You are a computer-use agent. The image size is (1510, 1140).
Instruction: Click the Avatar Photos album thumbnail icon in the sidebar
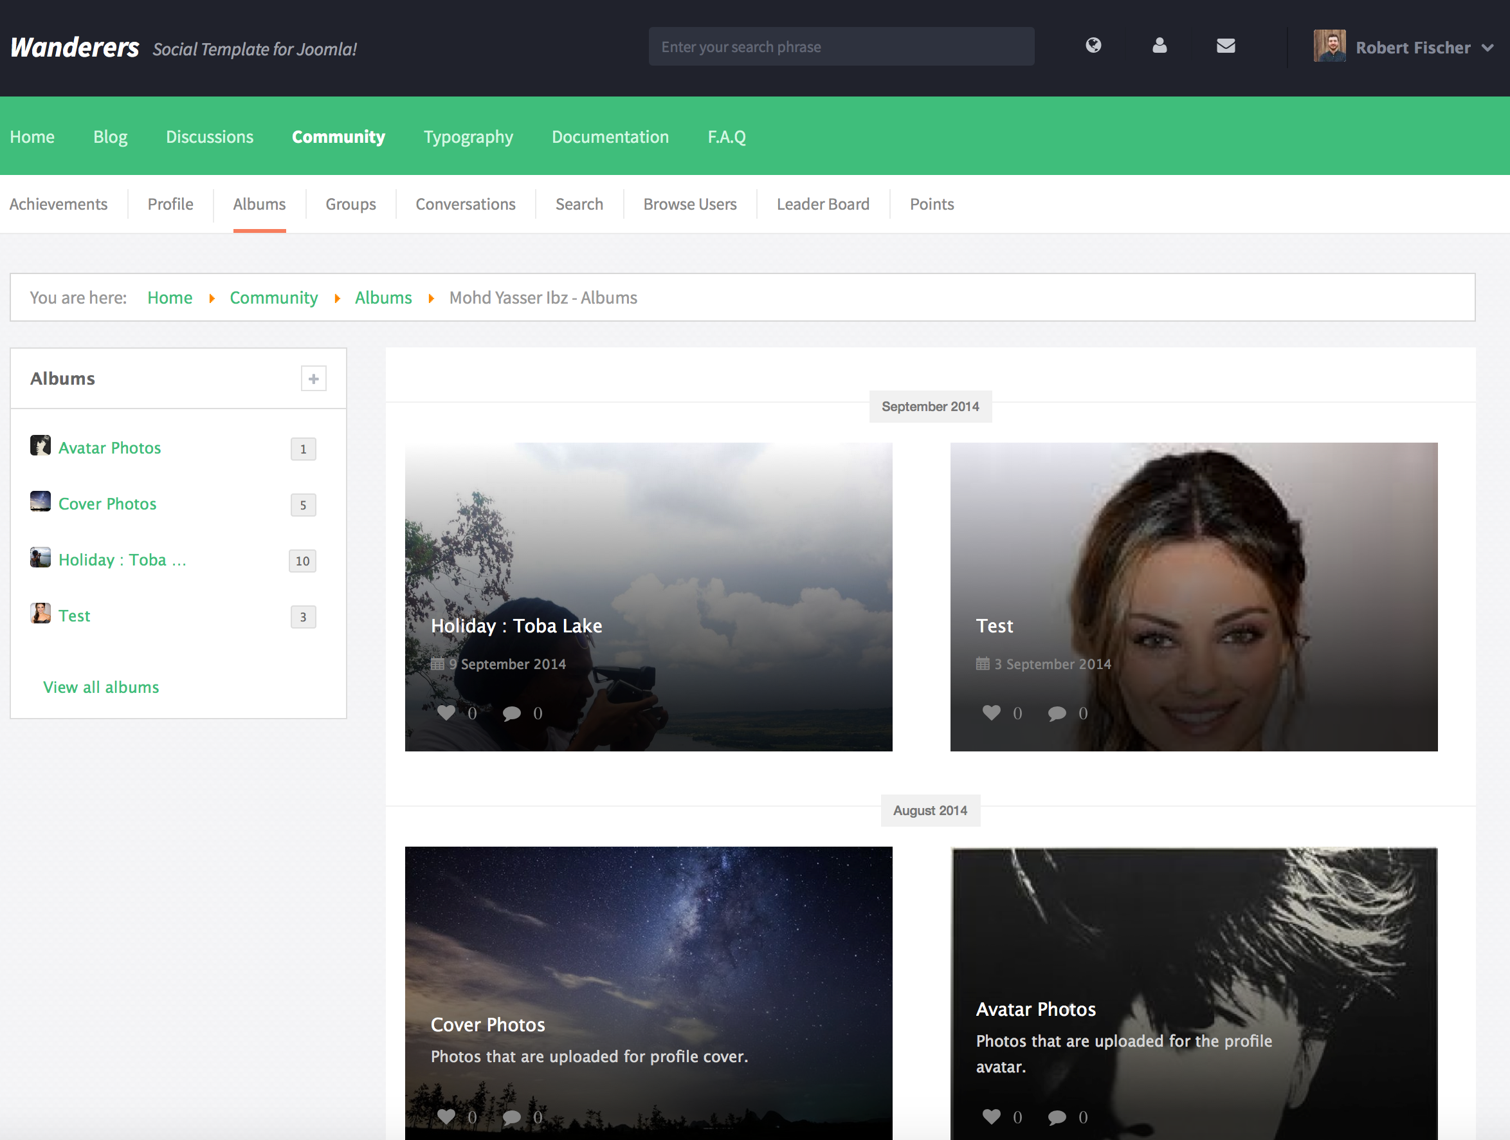tap(41, 445)
